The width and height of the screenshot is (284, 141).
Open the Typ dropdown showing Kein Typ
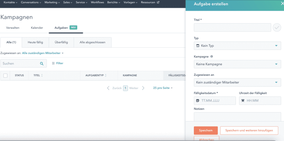point(237,46)
